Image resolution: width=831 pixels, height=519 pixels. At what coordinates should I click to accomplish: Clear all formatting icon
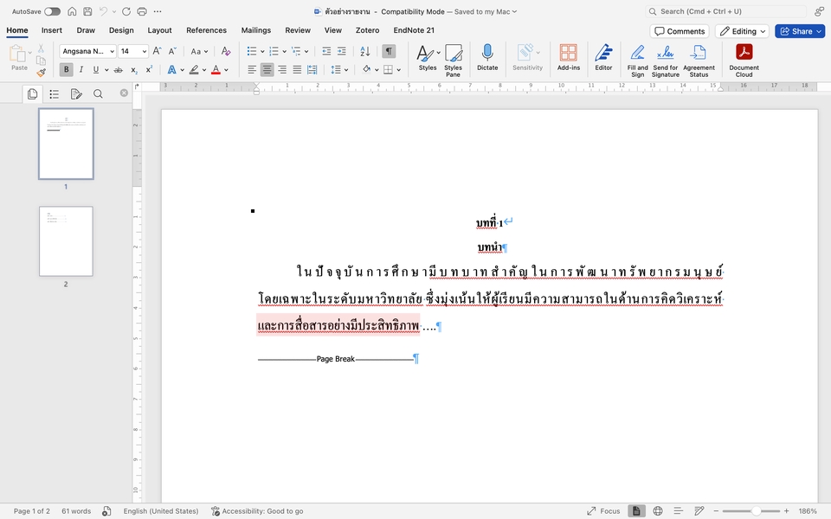226,51
